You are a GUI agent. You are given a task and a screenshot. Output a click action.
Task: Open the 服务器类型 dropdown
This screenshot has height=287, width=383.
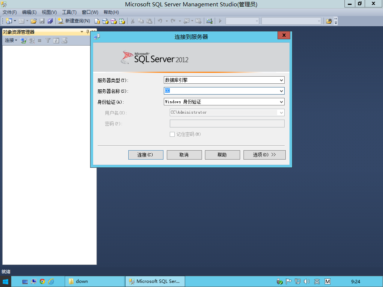(281, 80)
